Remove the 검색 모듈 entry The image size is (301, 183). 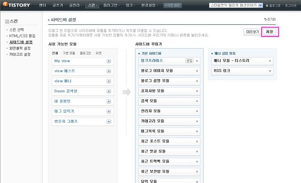pyautogui.click(x=197, y=101)
